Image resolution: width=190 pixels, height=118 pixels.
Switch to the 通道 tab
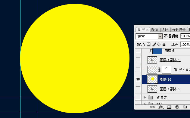[154, 30]
